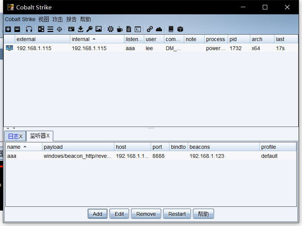
Task: Click the chain link host file icon
Action: 149,29
